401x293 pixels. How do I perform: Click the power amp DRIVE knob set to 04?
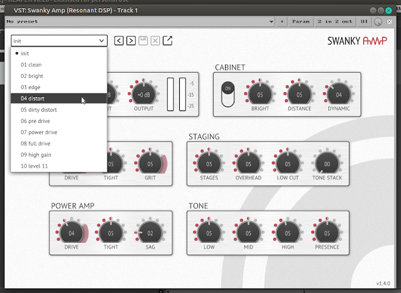coord(71,233)
